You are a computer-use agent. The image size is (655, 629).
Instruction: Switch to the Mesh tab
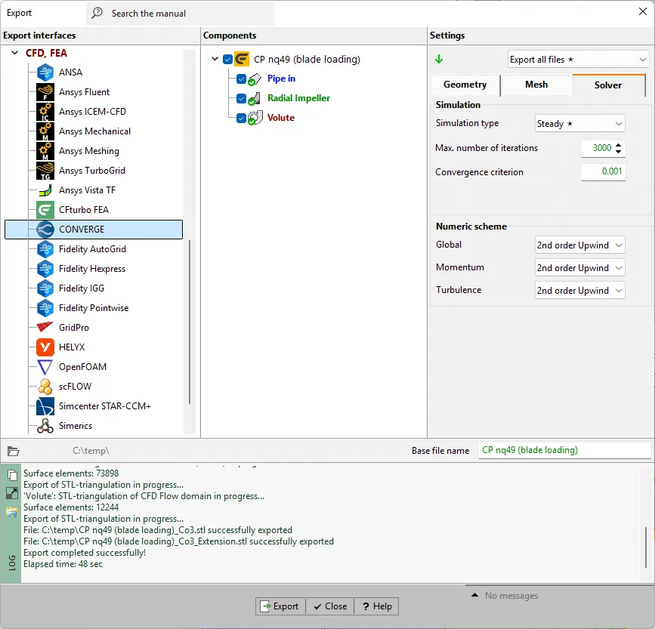(x=536, y=85)
